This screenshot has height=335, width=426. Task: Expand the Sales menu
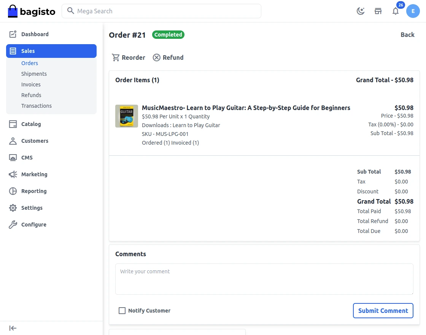tap(51, 51)
